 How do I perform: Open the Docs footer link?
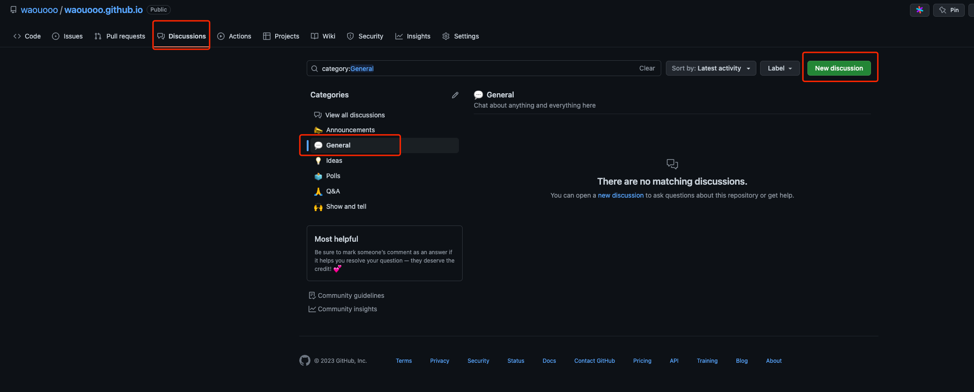click(549, 361)
